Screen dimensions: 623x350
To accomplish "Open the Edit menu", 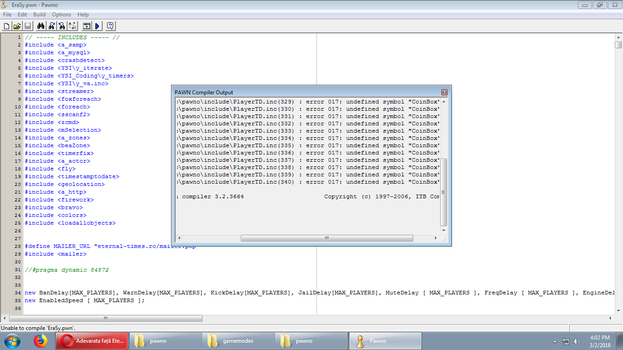I will coord(22,15).
